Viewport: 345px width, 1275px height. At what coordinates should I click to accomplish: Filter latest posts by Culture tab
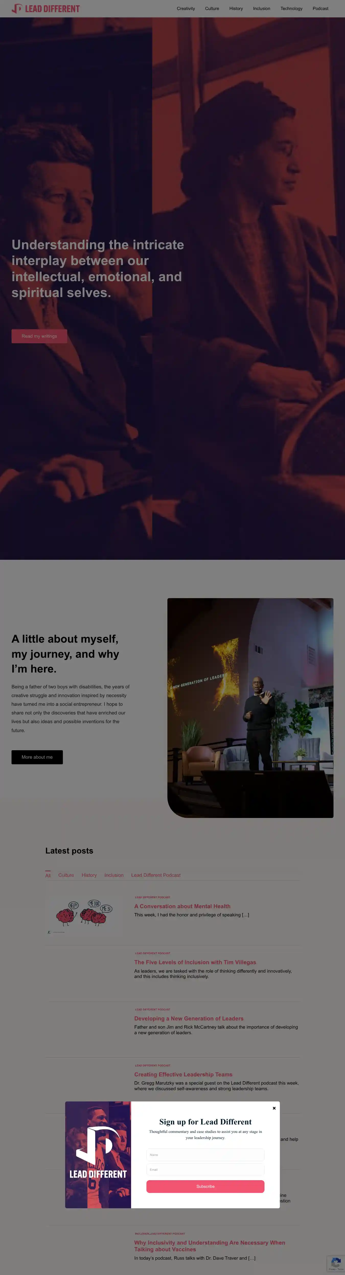(x=66, y=875)
